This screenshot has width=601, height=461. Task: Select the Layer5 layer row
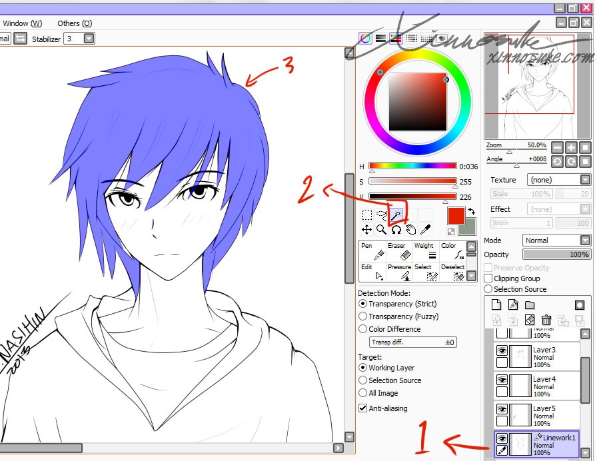(x=536, y=415)
